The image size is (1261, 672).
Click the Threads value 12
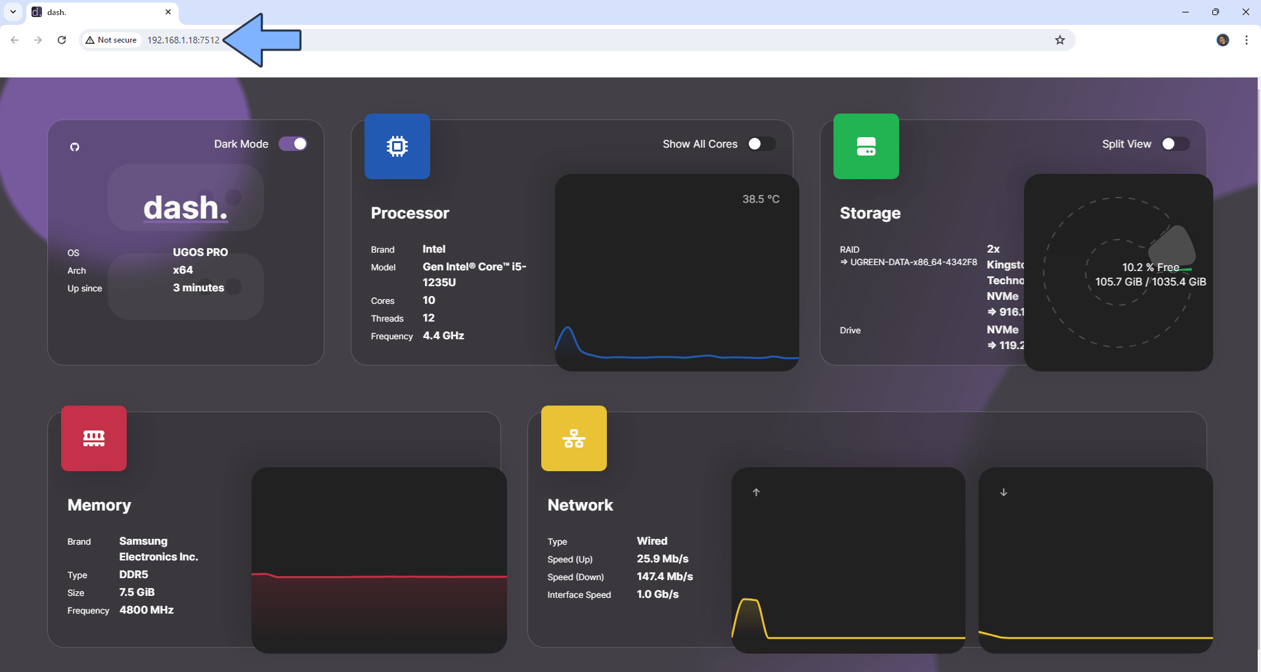pyautogui.click(x=428, y=318)
